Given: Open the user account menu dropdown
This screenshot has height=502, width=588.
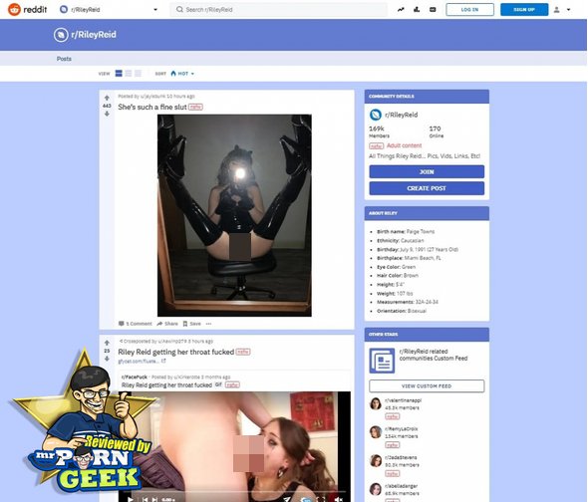Looking at the screenshot, I should (x=562, y=10).
